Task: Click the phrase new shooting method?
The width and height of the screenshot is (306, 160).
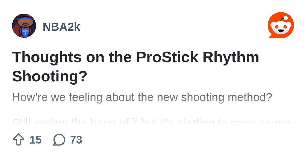Action: coord(214,97)
